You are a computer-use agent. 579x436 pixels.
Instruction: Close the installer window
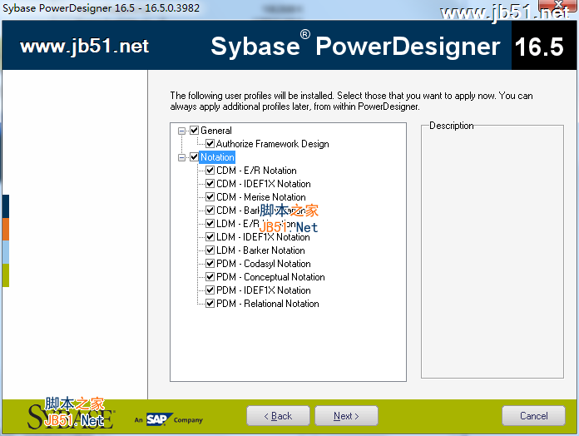(559, 4)
